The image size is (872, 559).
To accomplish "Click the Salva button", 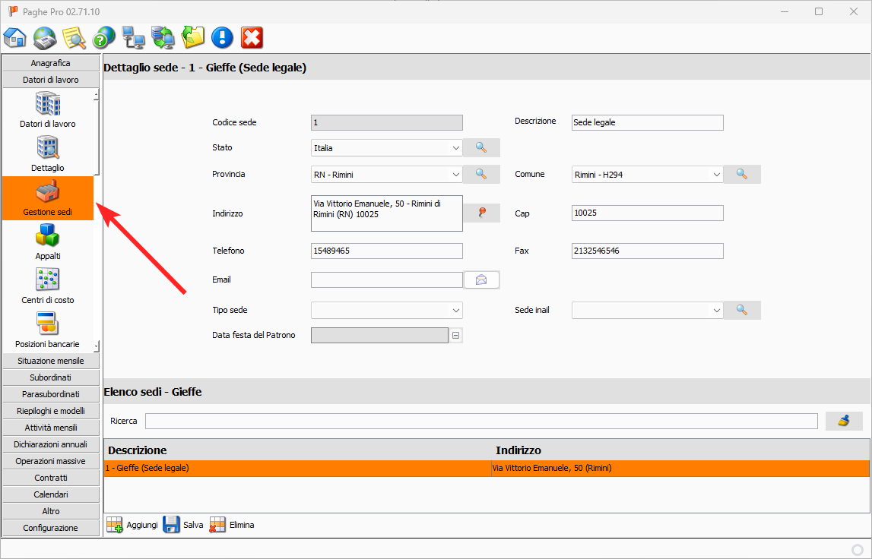I will tap(183, 525).
